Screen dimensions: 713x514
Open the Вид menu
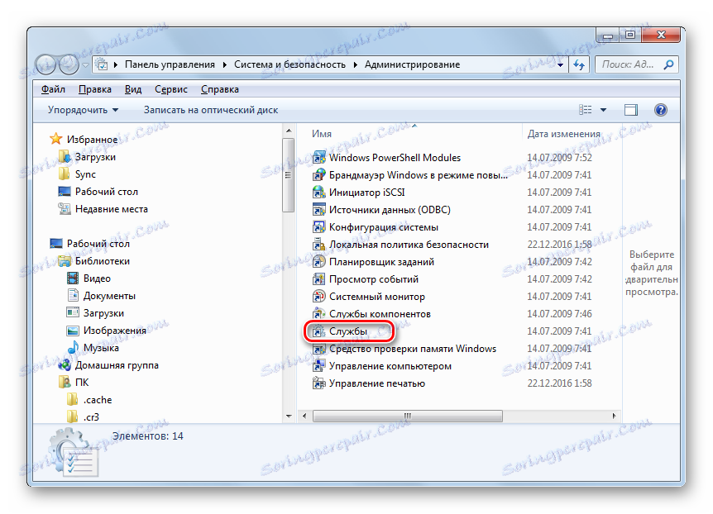coord(133,89)
